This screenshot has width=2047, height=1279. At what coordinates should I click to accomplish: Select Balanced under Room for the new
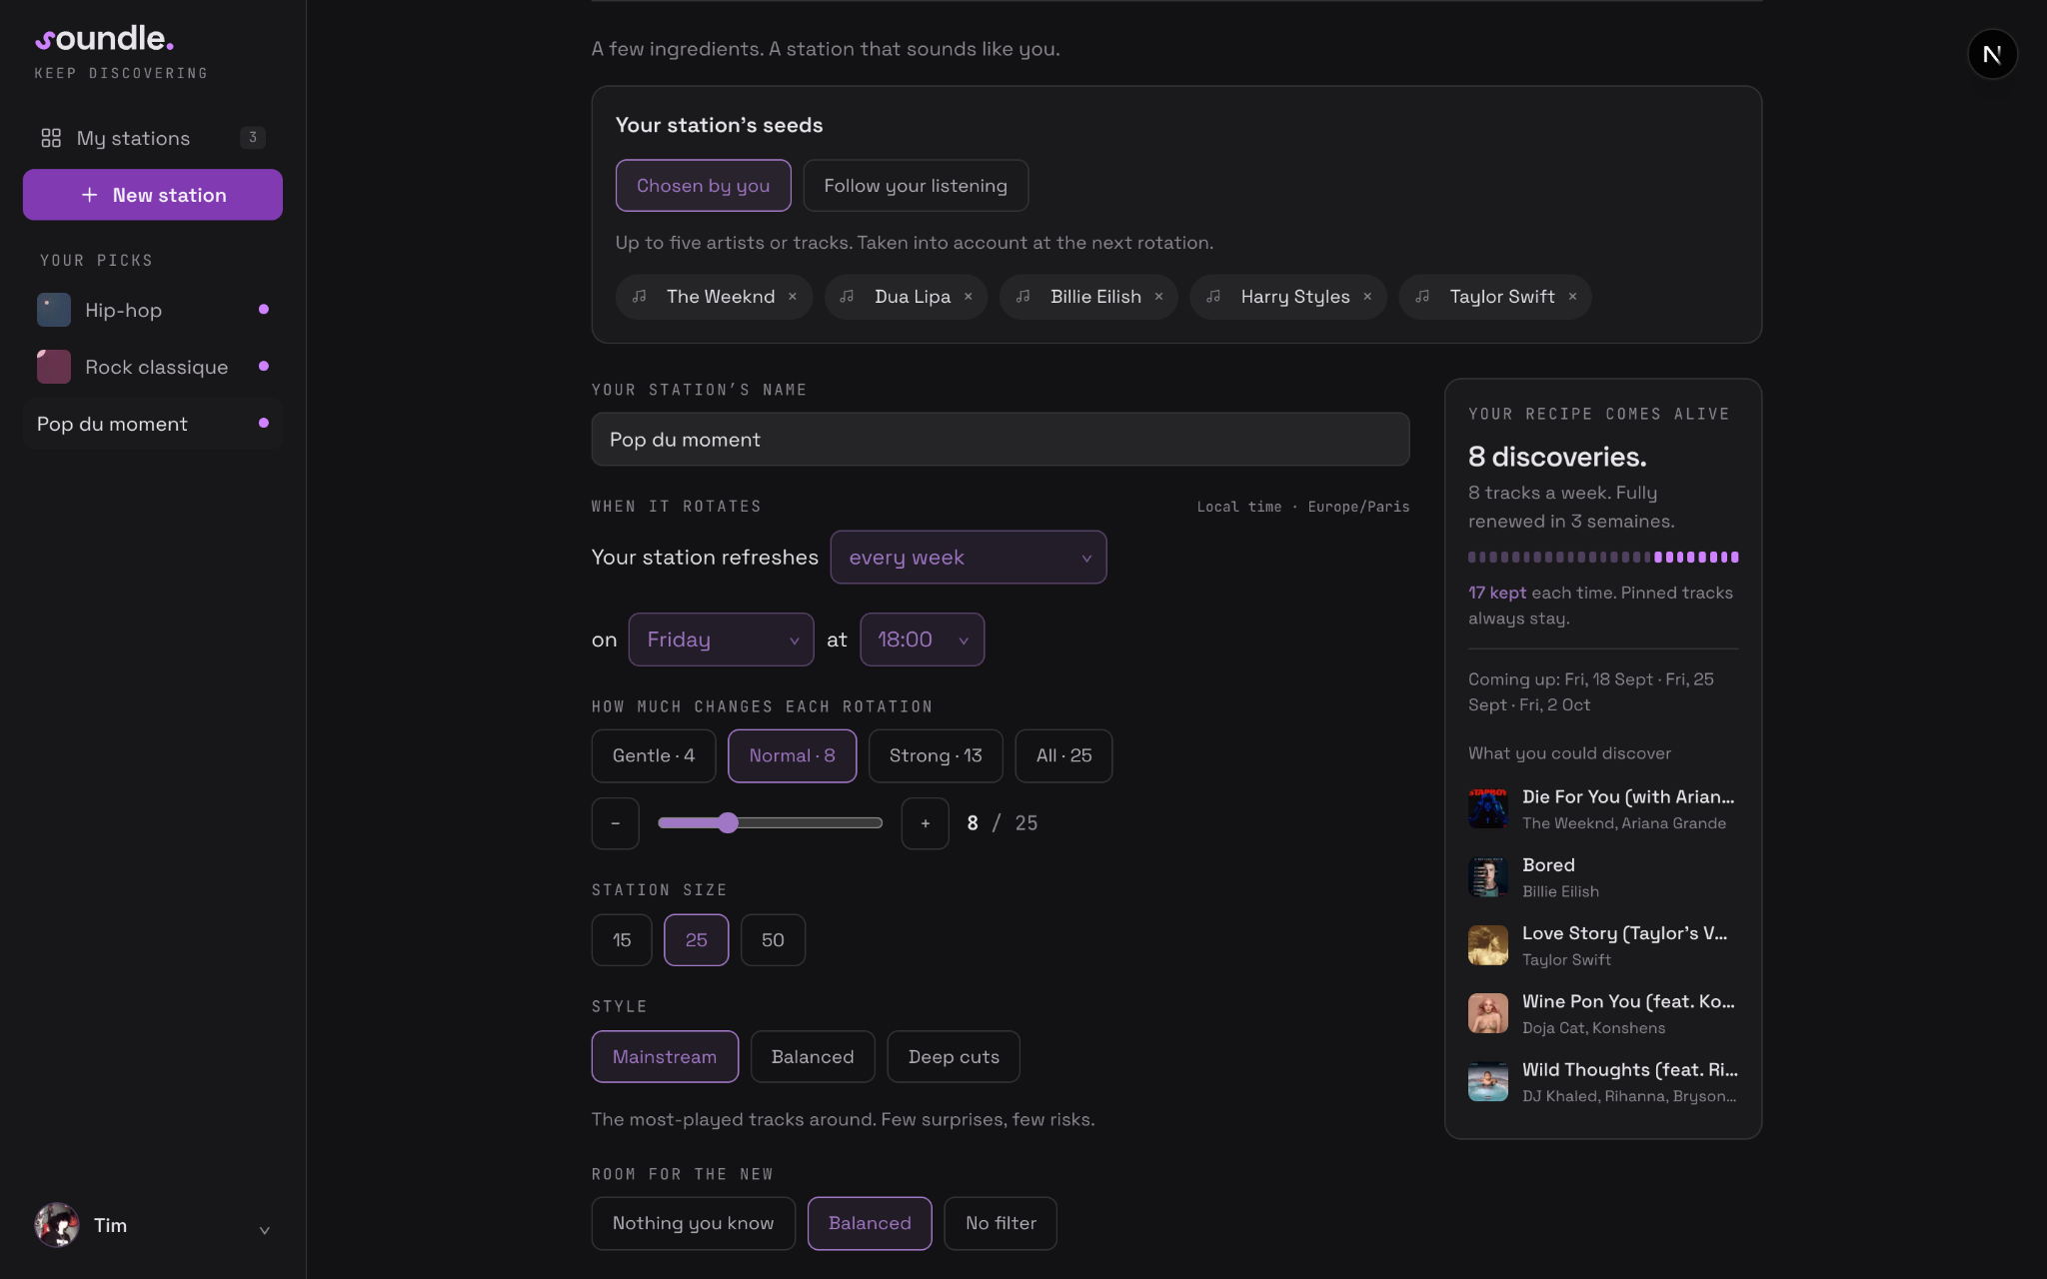(x=870, y=1224)
